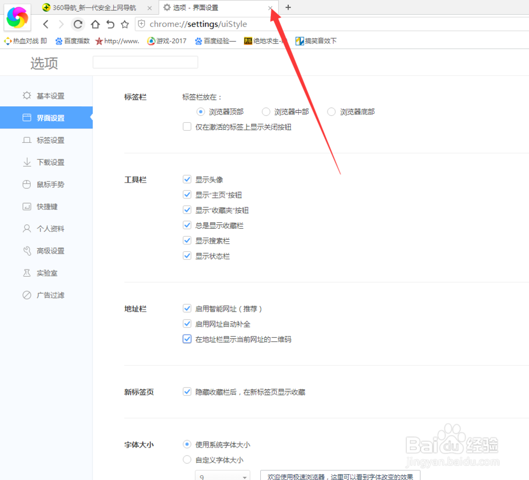This screenshot has width=529, height=480.
Task: Click the home icon in the toolbar
Action: coord(95,24)
